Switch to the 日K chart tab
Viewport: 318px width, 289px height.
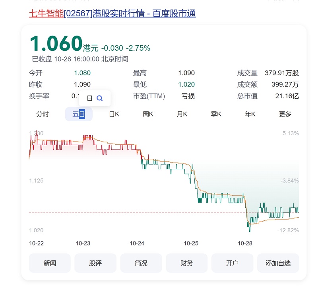coord(114,114)
